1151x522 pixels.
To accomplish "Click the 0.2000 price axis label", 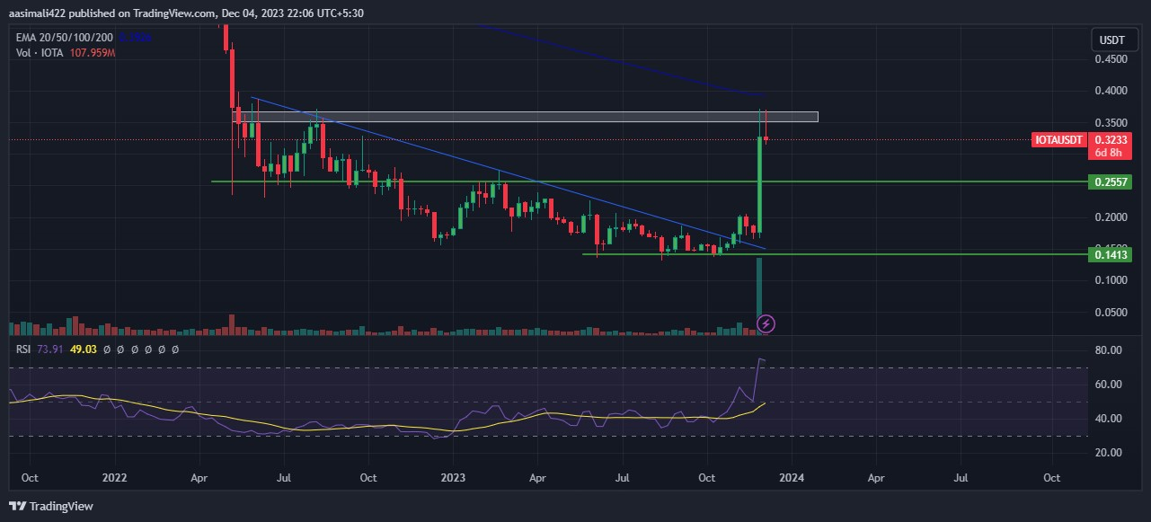I will pyautogui.click(x=1111, y=217).
